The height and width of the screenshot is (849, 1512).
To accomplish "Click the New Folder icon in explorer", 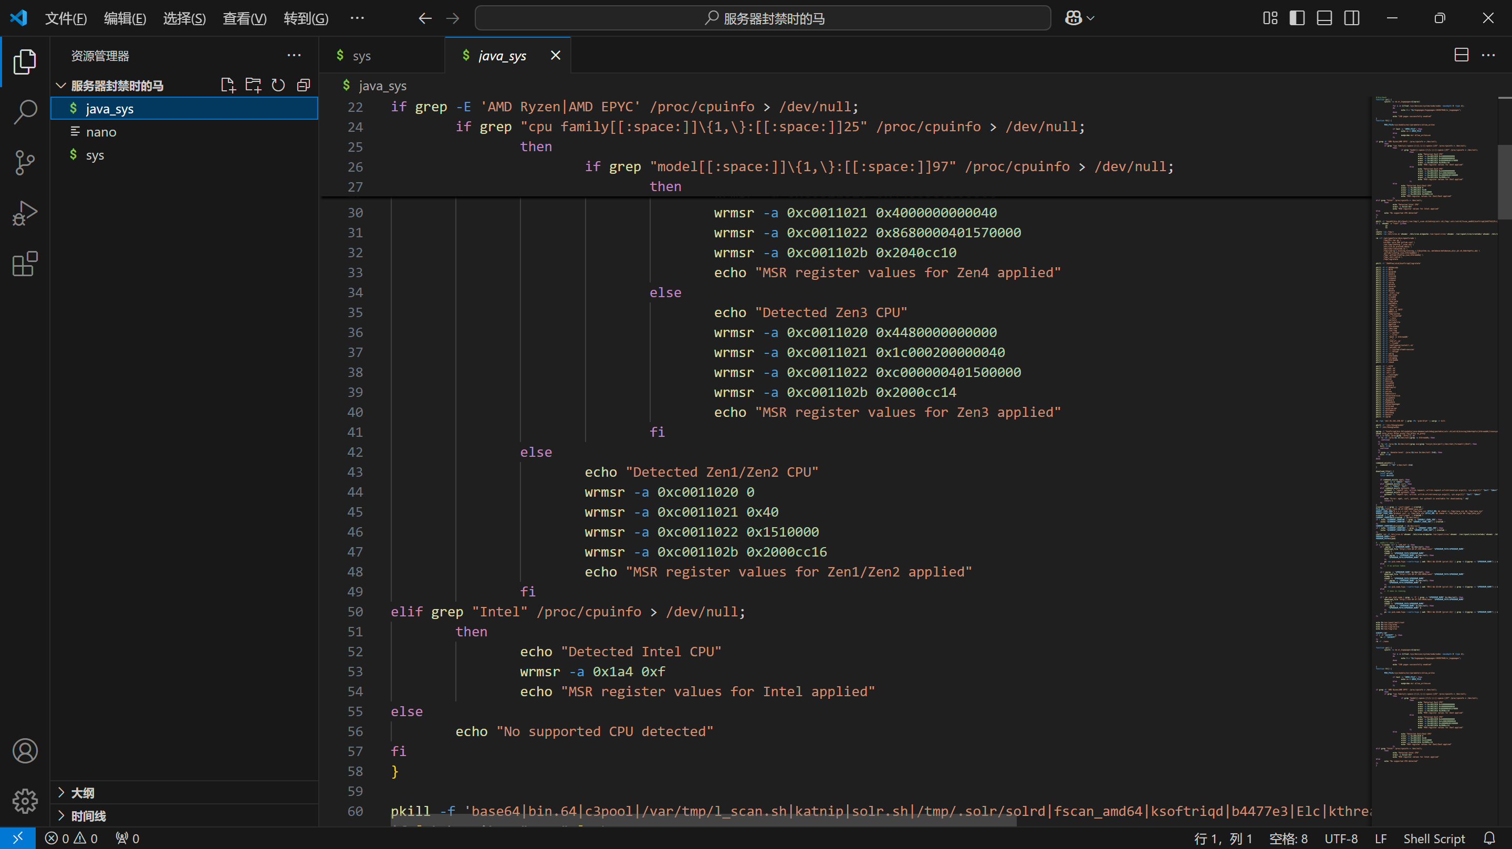I will (x=253, y=86).
